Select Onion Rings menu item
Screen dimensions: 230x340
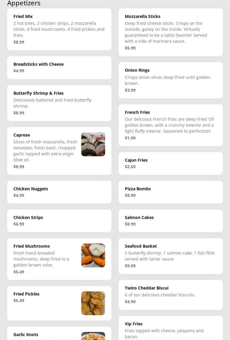click(x=171, y=80)
